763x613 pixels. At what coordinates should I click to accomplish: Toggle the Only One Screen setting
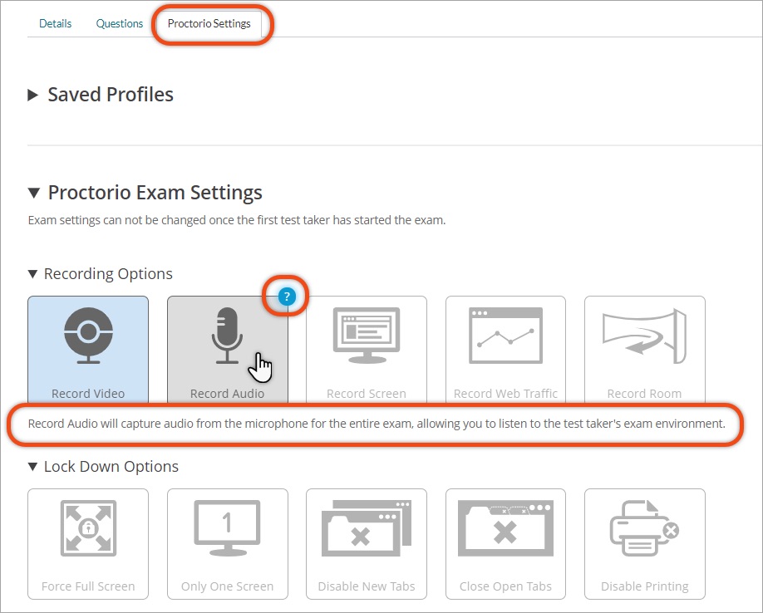pyautogui.click(x=227, y=544)
